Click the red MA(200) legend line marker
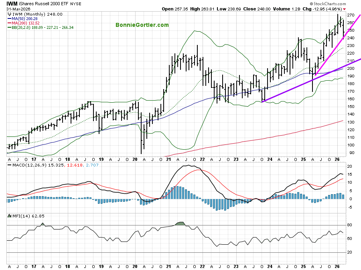The width and height of the screenshot is (361, 270). point(9,23)
